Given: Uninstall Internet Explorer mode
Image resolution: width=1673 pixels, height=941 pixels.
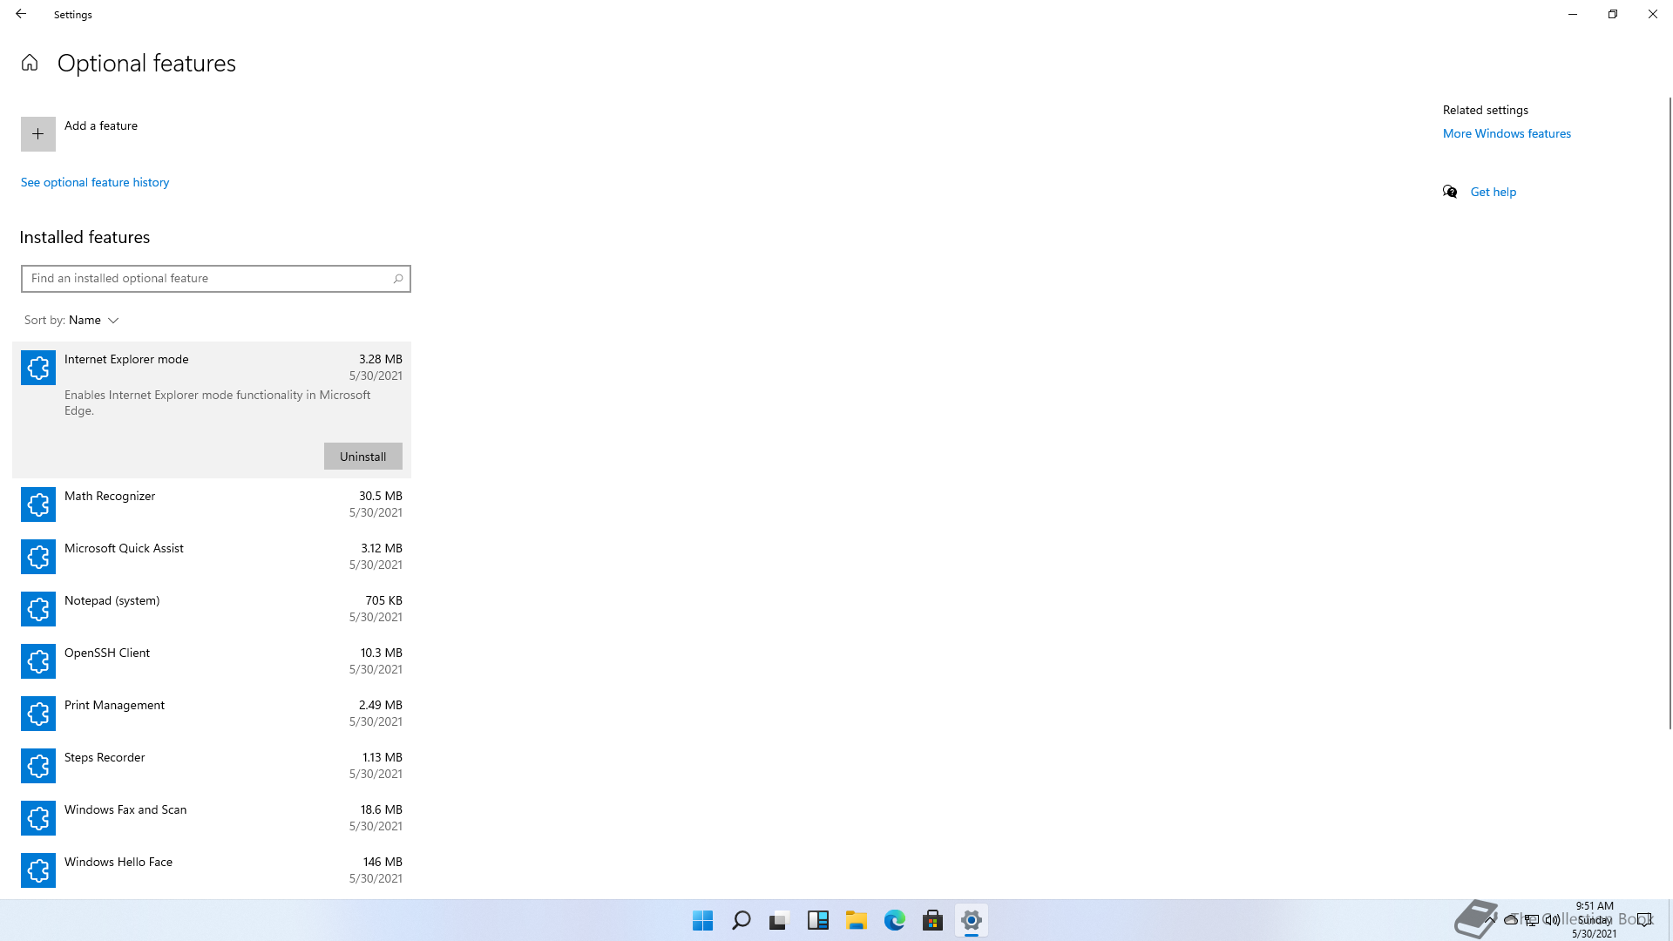Looking at the screenshot, I should [362, 457].
